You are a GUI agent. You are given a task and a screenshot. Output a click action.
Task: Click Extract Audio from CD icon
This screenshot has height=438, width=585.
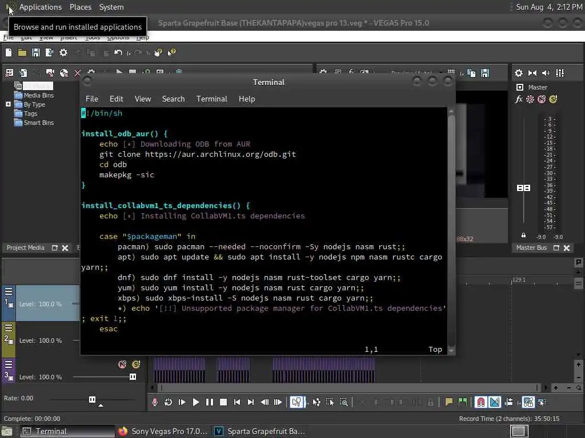click(64, 73)
